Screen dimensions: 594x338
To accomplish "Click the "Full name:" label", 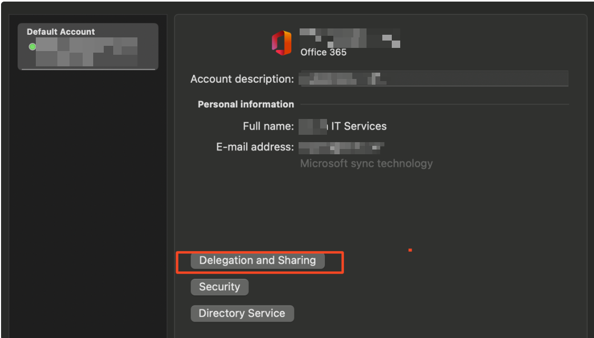I will (269, 126).
